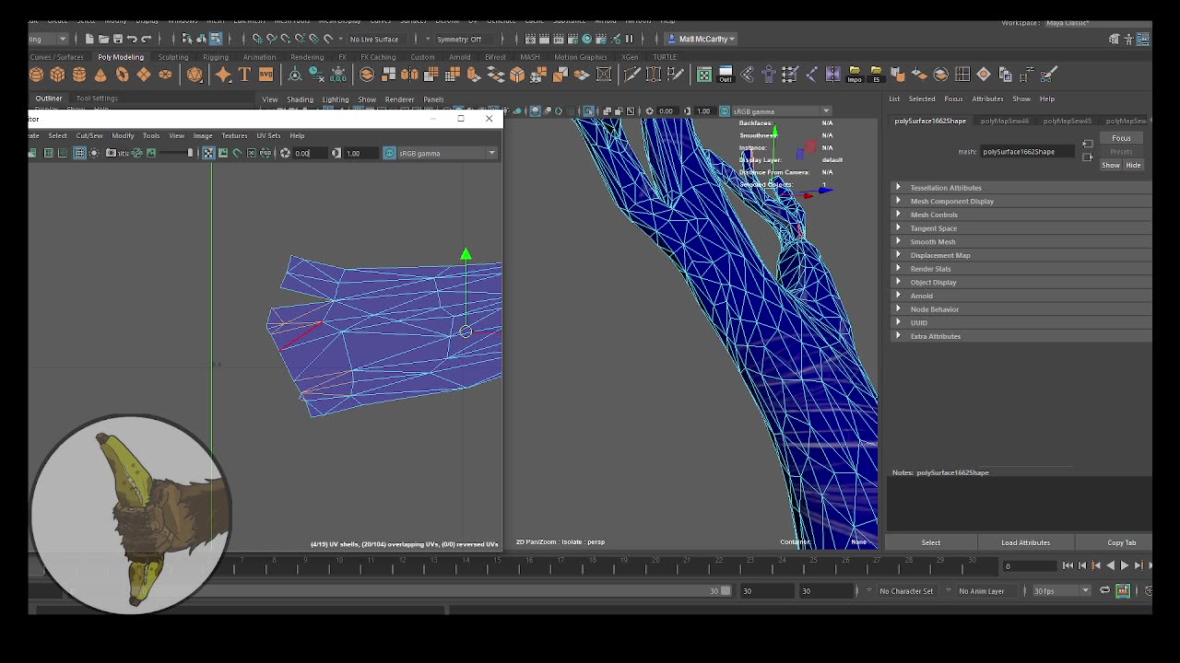Switch to the polyMapSew46 attribute tab
1180x663 pixels.
tap(1004, 121)
